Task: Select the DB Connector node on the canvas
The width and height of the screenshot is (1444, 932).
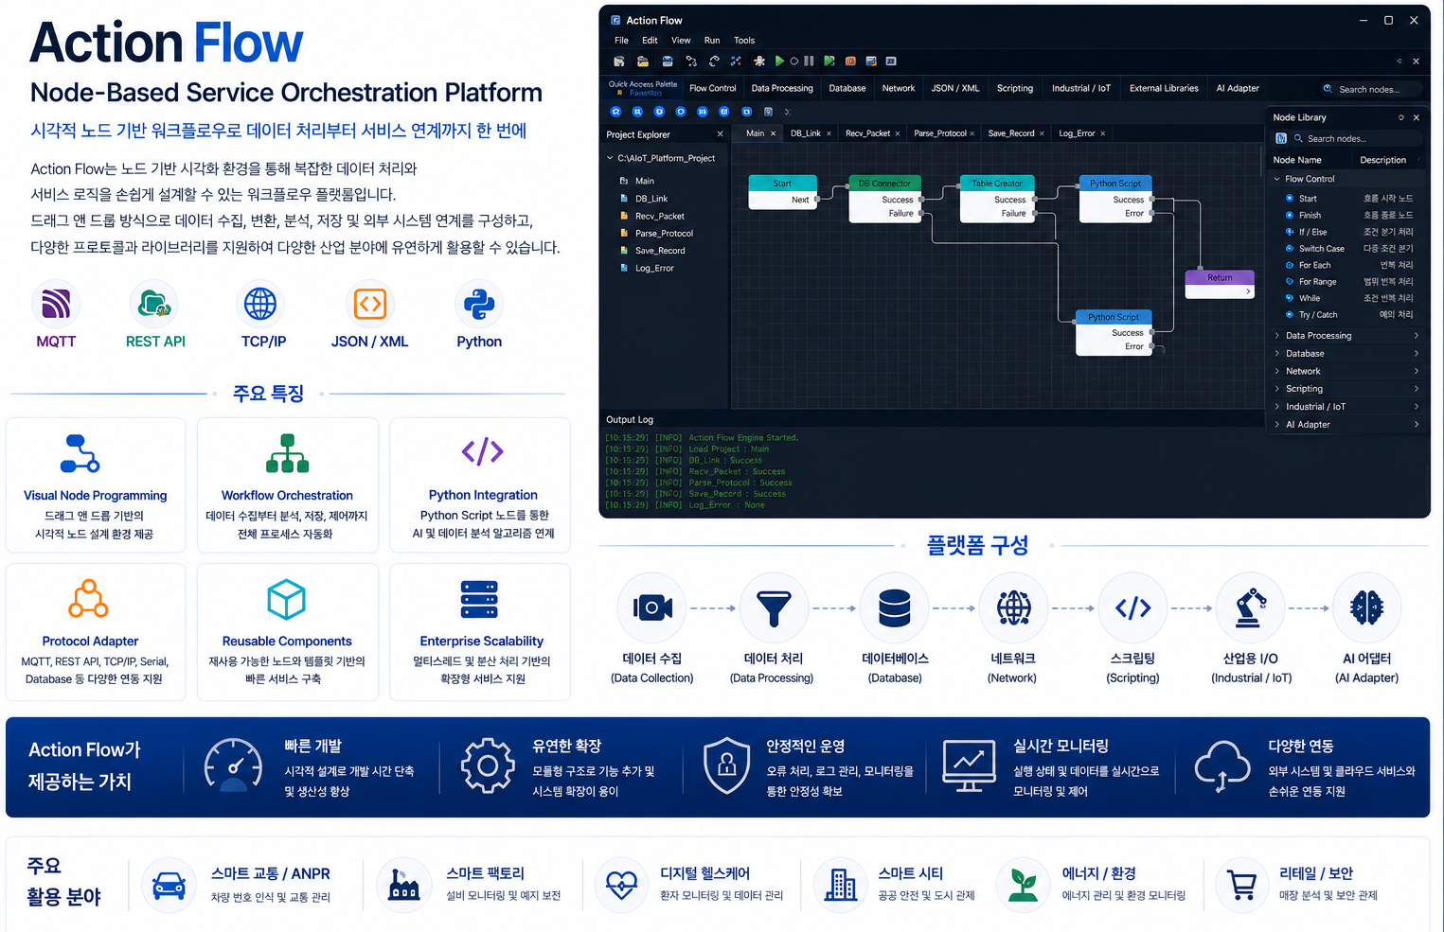Action: click(x=884, y=198)
